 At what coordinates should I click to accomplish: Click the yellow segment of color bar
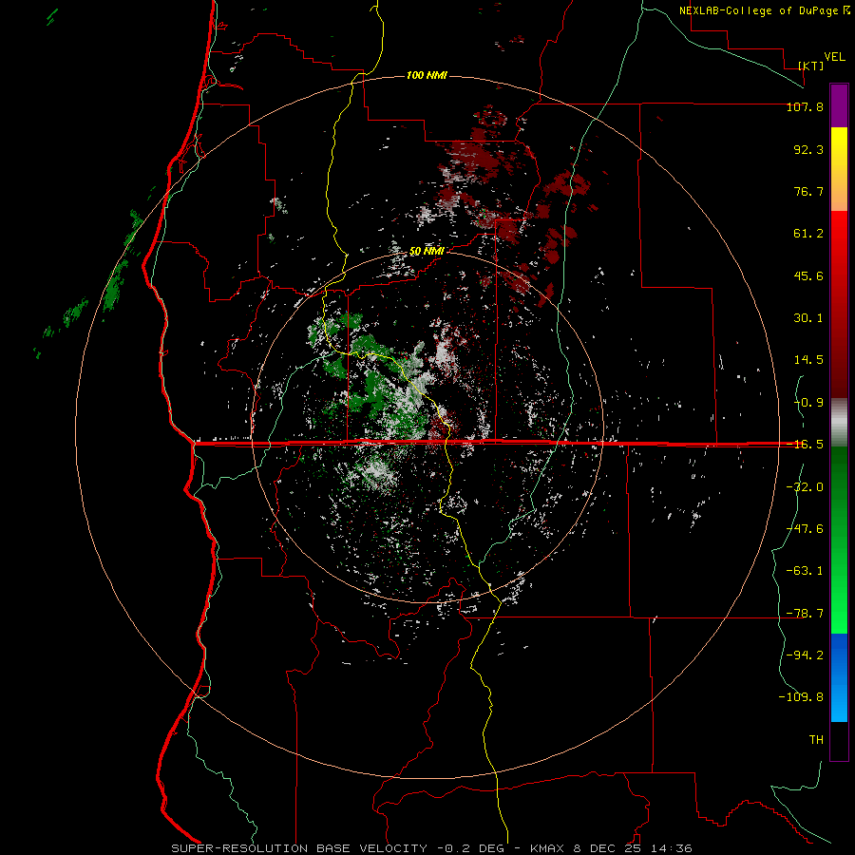click(839, 169)
